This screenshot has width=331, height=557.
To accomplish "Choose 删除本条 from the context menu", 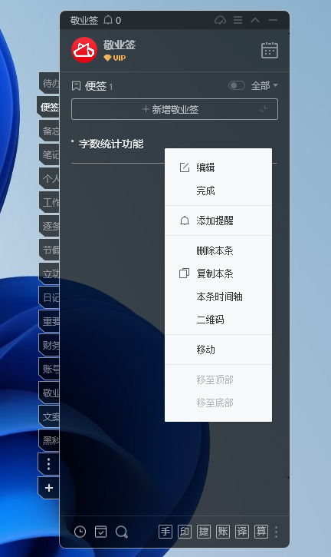I will (x=218, y=250).
